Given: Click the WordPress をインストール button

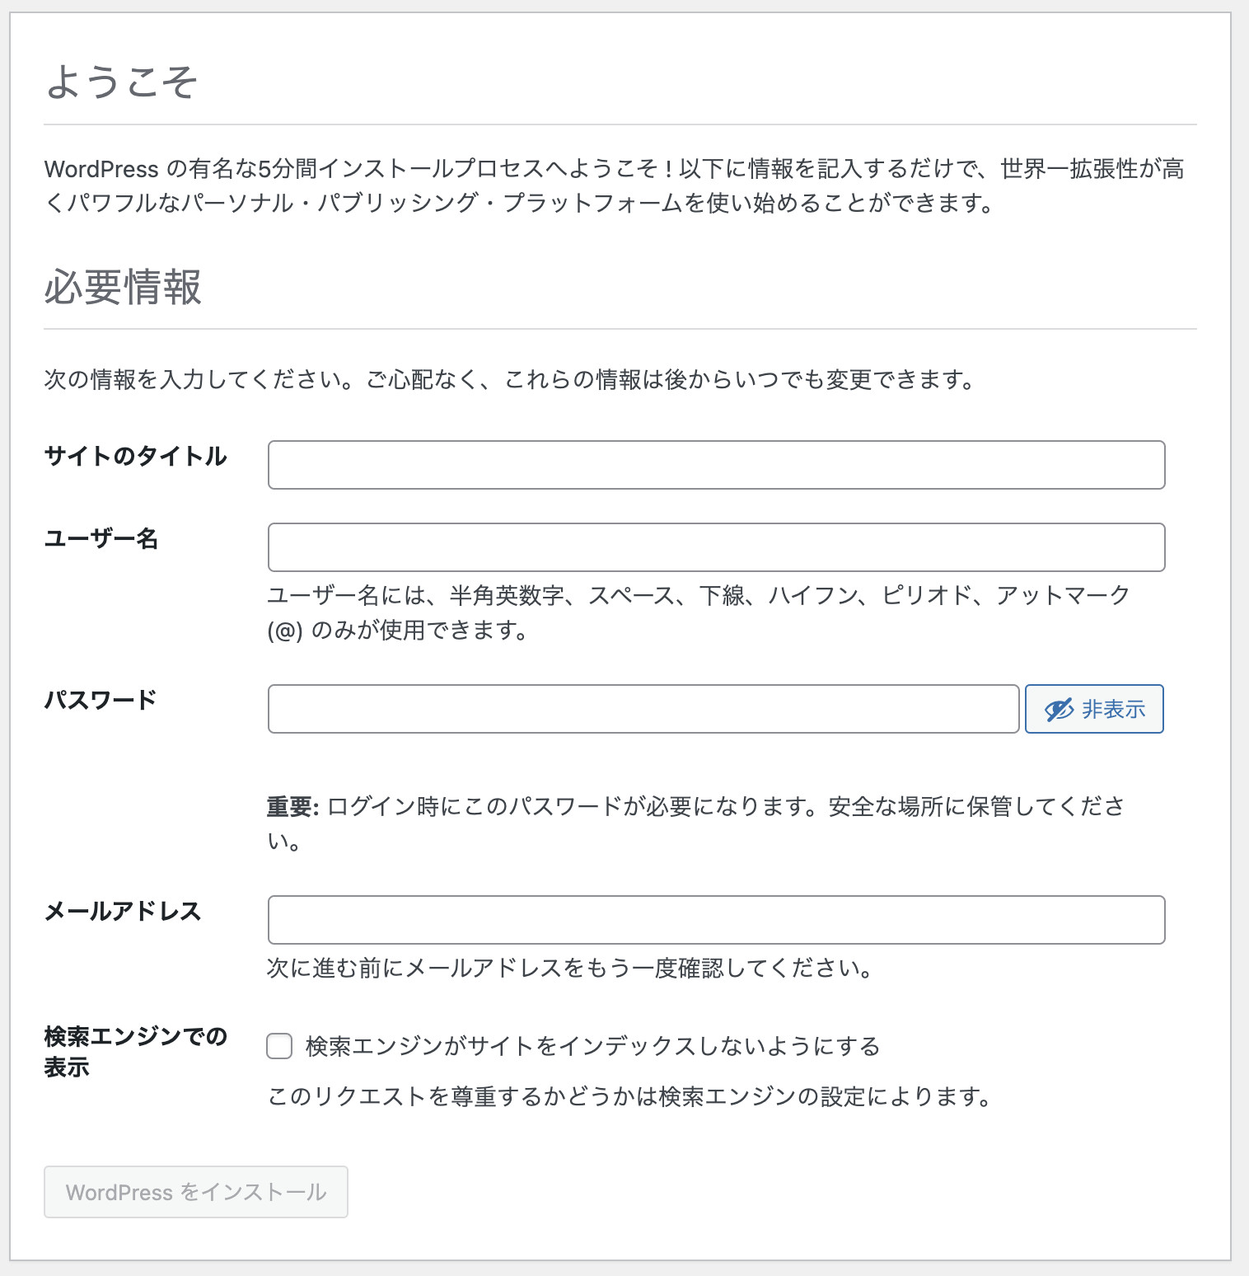Looking at the screenshot, I should click(195, 1191).
